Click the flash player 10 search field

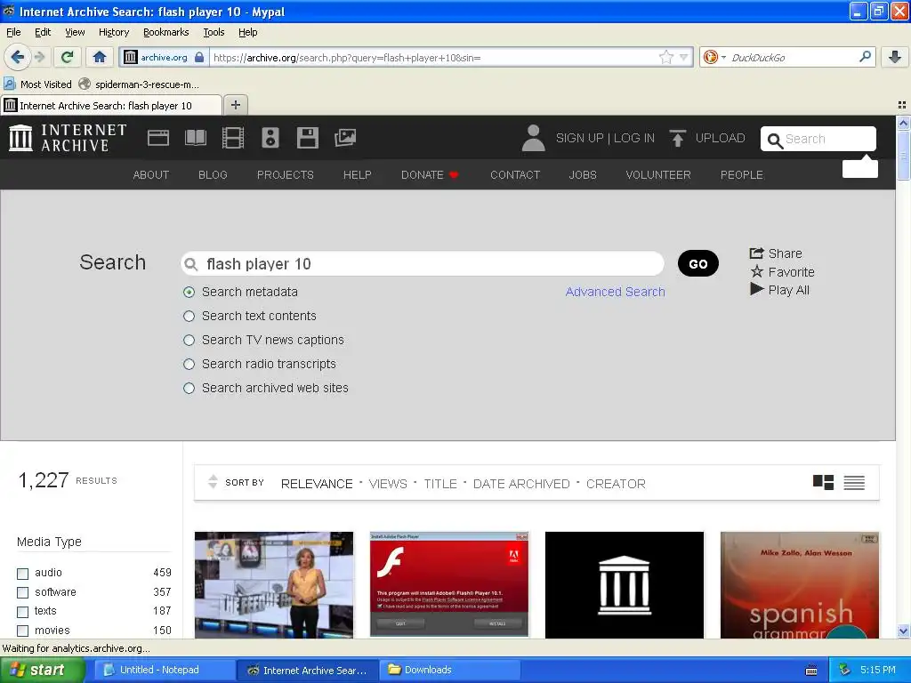423,263
